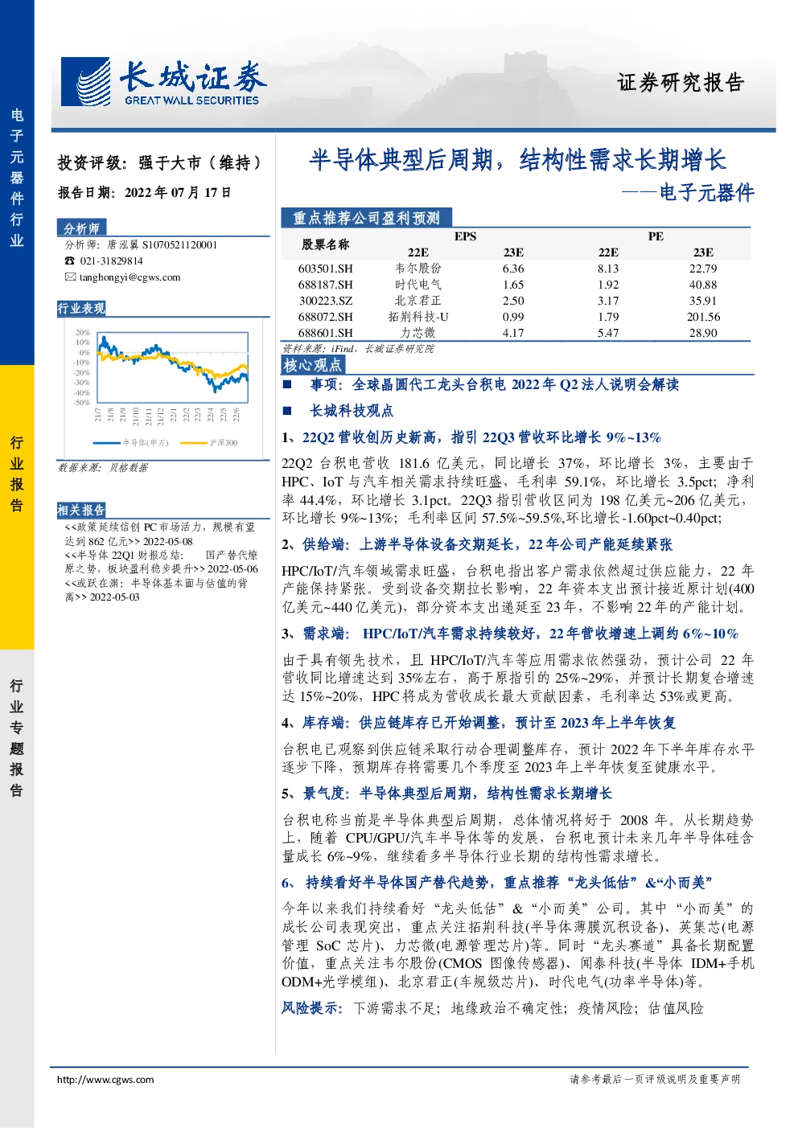Click subtitle ——电子元器件
This screenshot has height=1128, width=798.
(x=689, y=193)
